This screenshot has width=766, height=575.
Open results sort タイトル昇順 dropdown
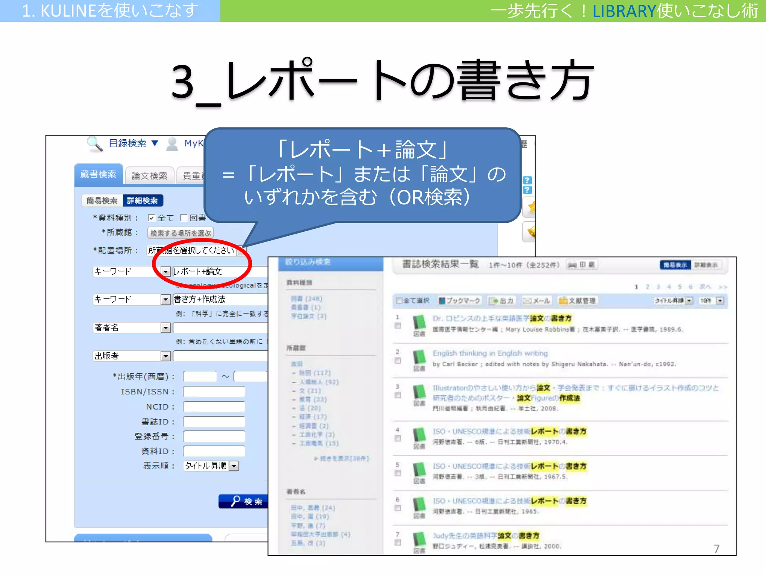click(689, 301)
